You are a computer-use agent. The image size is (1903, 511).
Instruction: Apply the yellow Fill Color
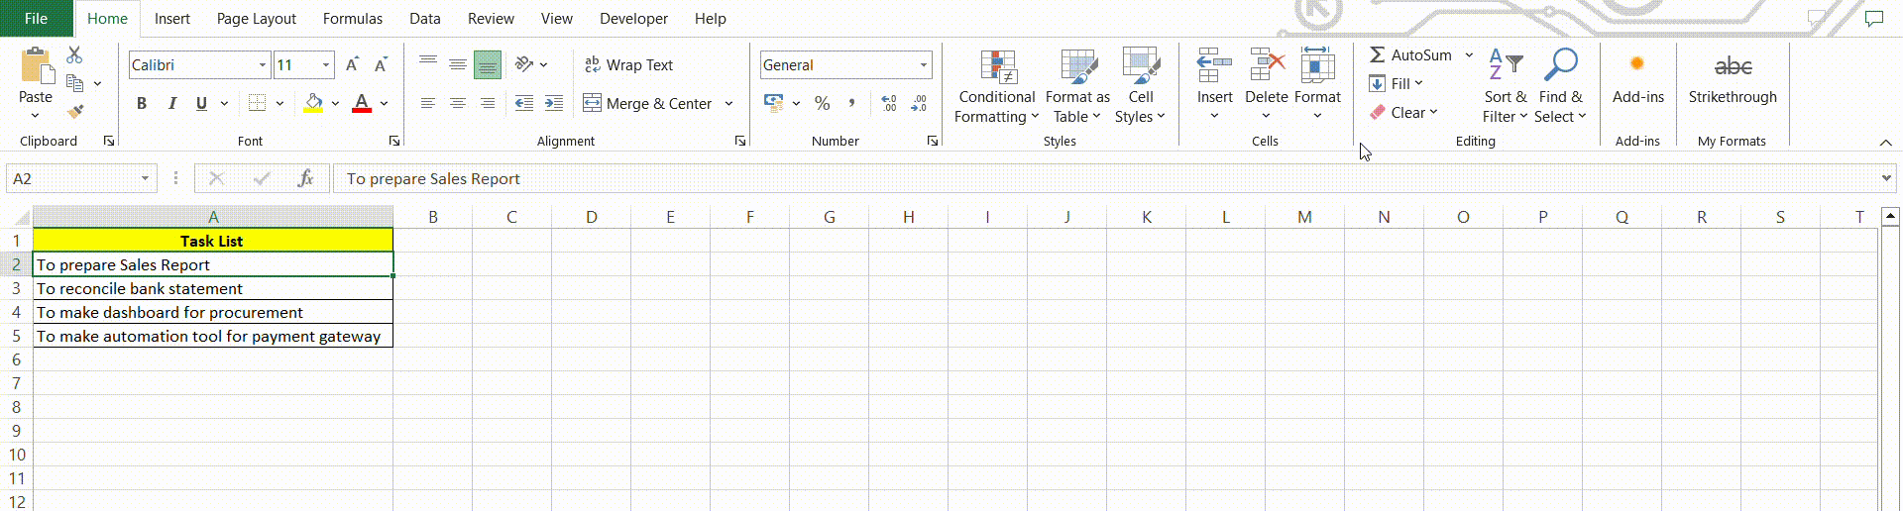click(x=313, y=103)
